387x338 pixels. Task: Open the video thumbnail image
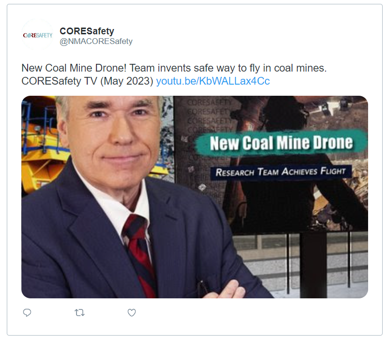point(195,197)
